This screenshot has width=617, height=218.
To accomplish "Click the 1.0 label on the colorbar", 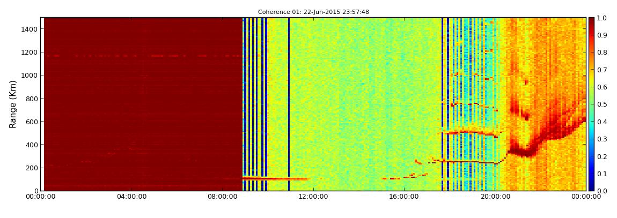I will [602, 18].
